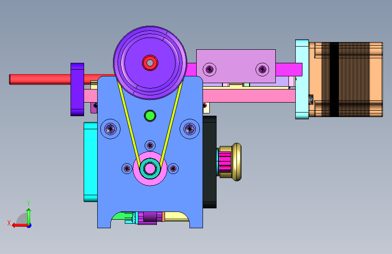Click the red X axis arrow of triad
The image size is (392, 254).
[x=19, y=226]
